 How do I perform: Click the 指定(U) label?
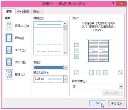point(20,74)
